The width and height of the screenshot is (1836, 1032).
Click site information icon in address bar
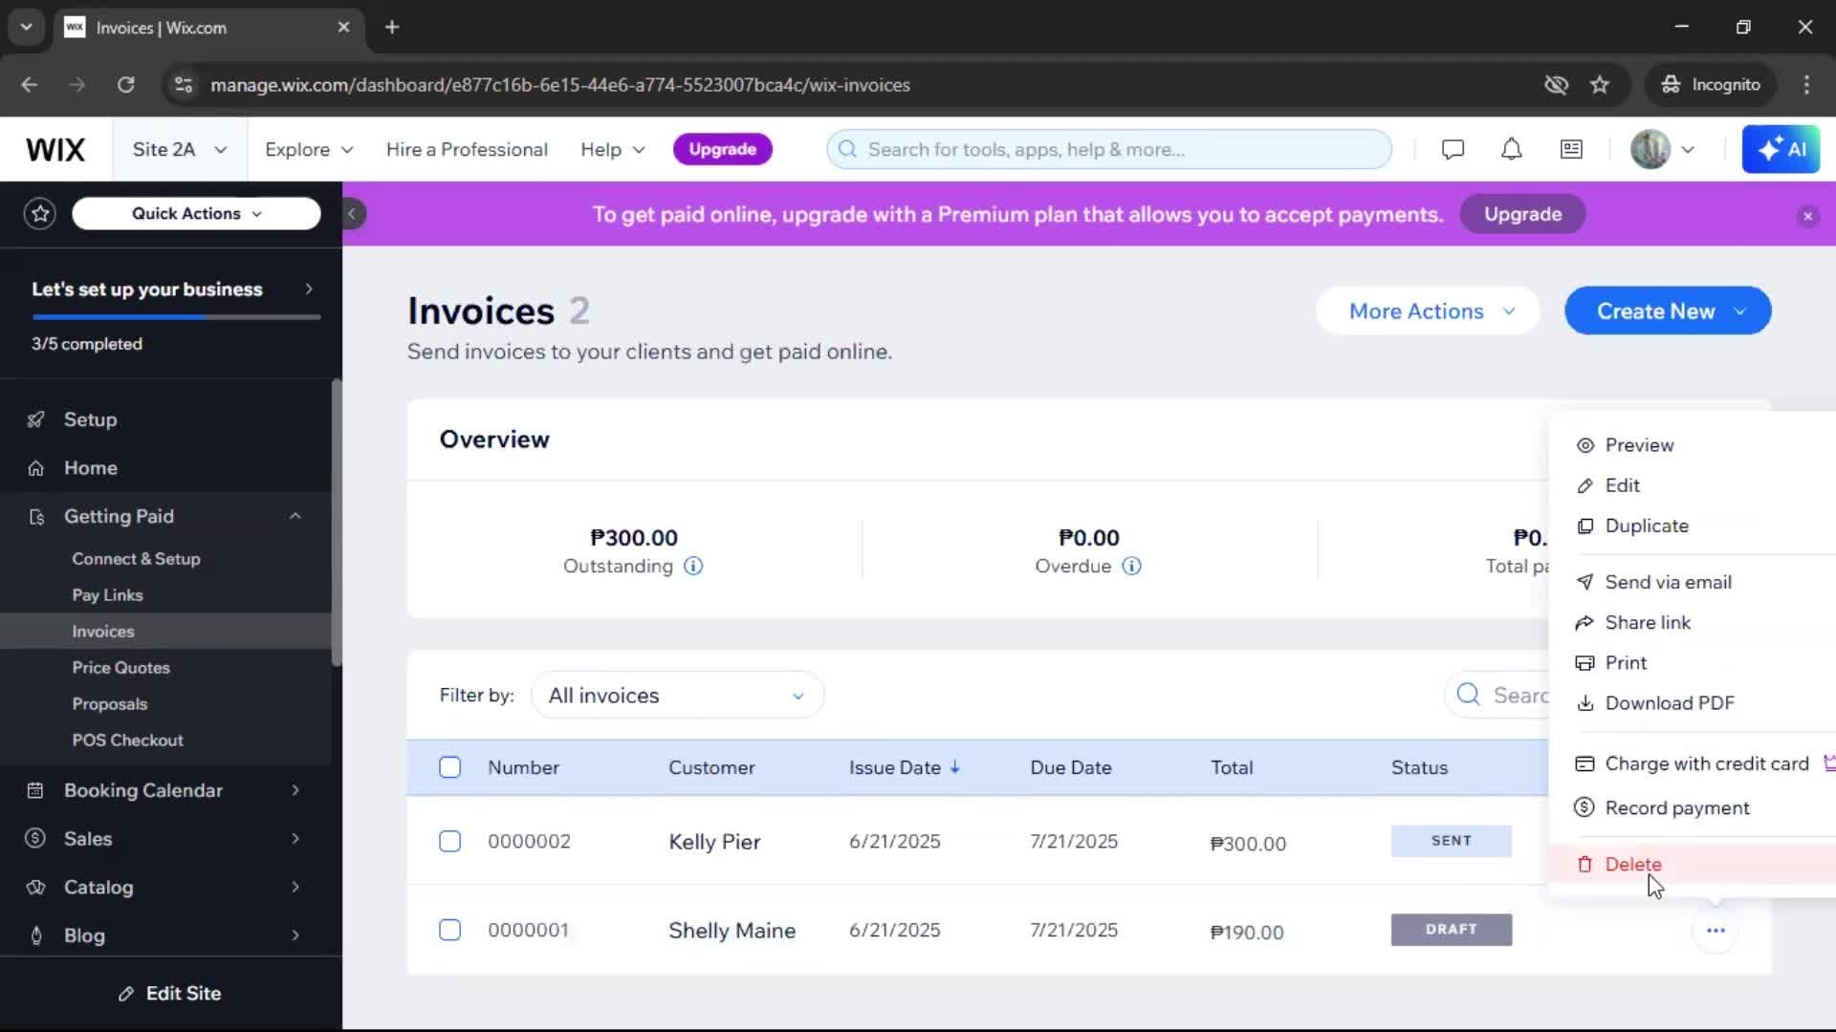click(x=183, y=84)
